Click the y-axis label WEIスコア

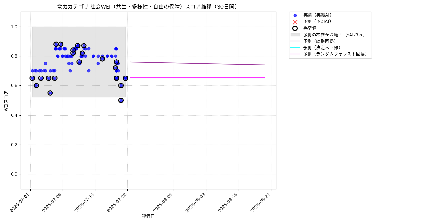point(6,100)
